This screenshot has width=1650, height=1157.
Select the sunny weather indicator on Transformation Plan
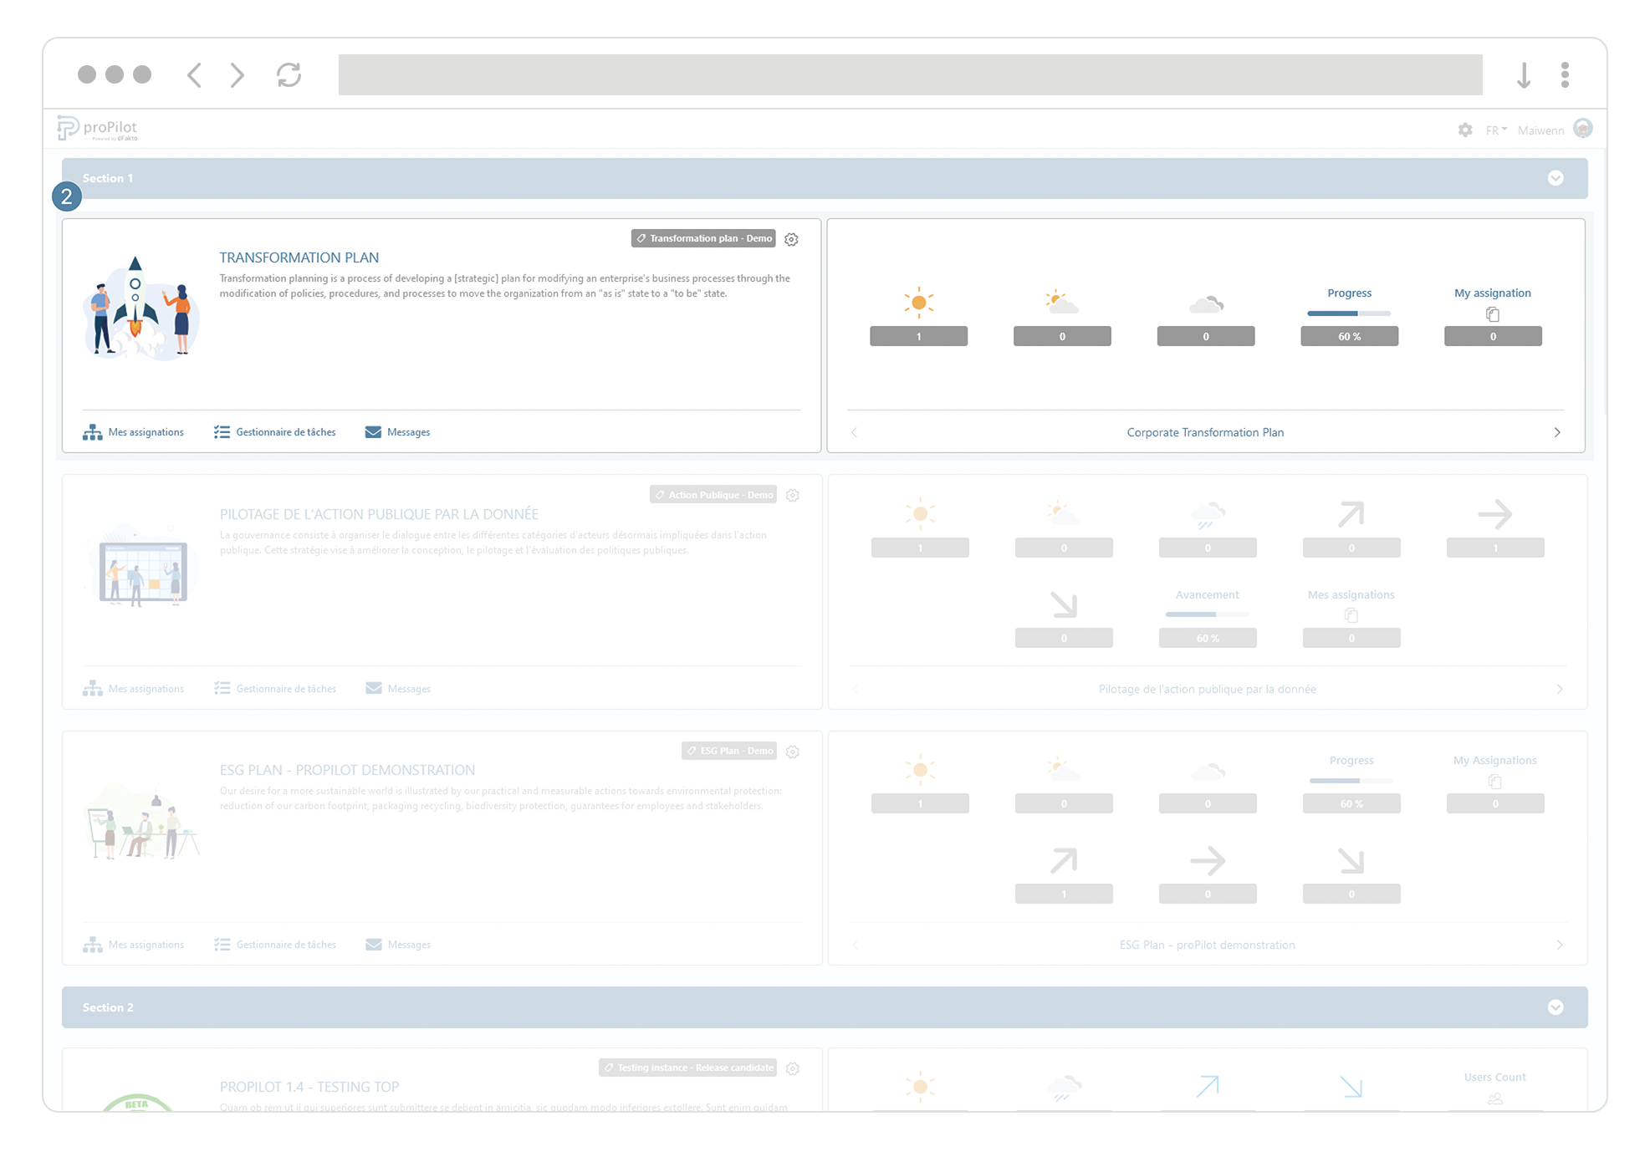point(919,303)
